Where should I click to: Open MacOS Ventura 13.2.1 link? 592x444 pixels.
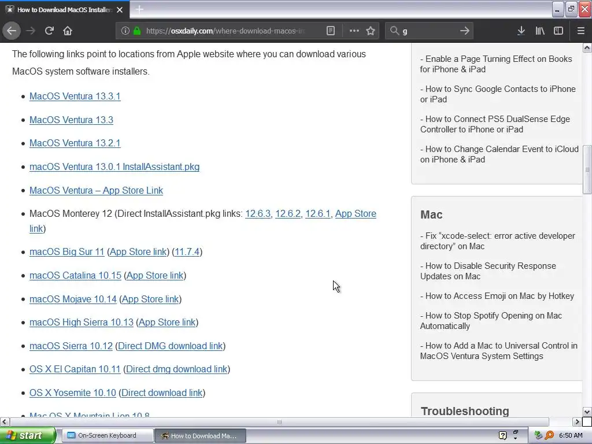click(75, 143)
